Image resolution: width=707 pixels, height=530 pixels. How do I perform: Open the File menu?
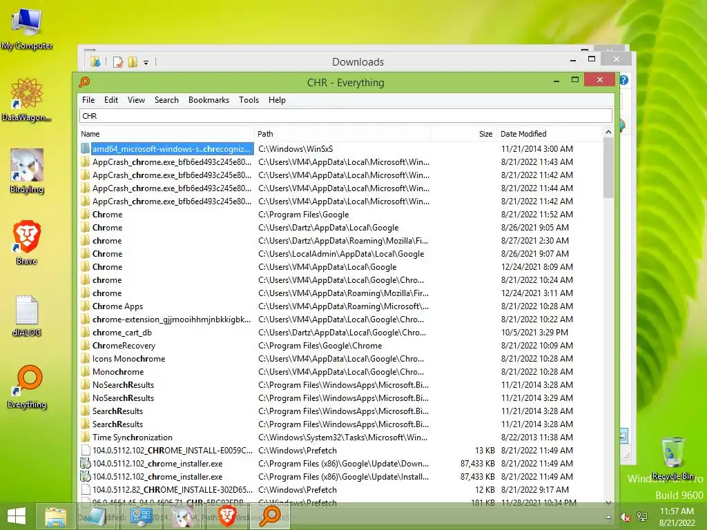tap(88, 100)
